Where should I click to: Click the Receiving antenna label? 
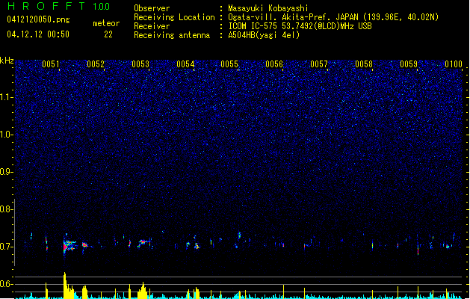[x=172, y=35]
